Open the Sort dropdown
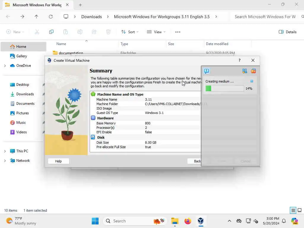The width and height of the screenshot is (304, 228). [x=130, y=32]
